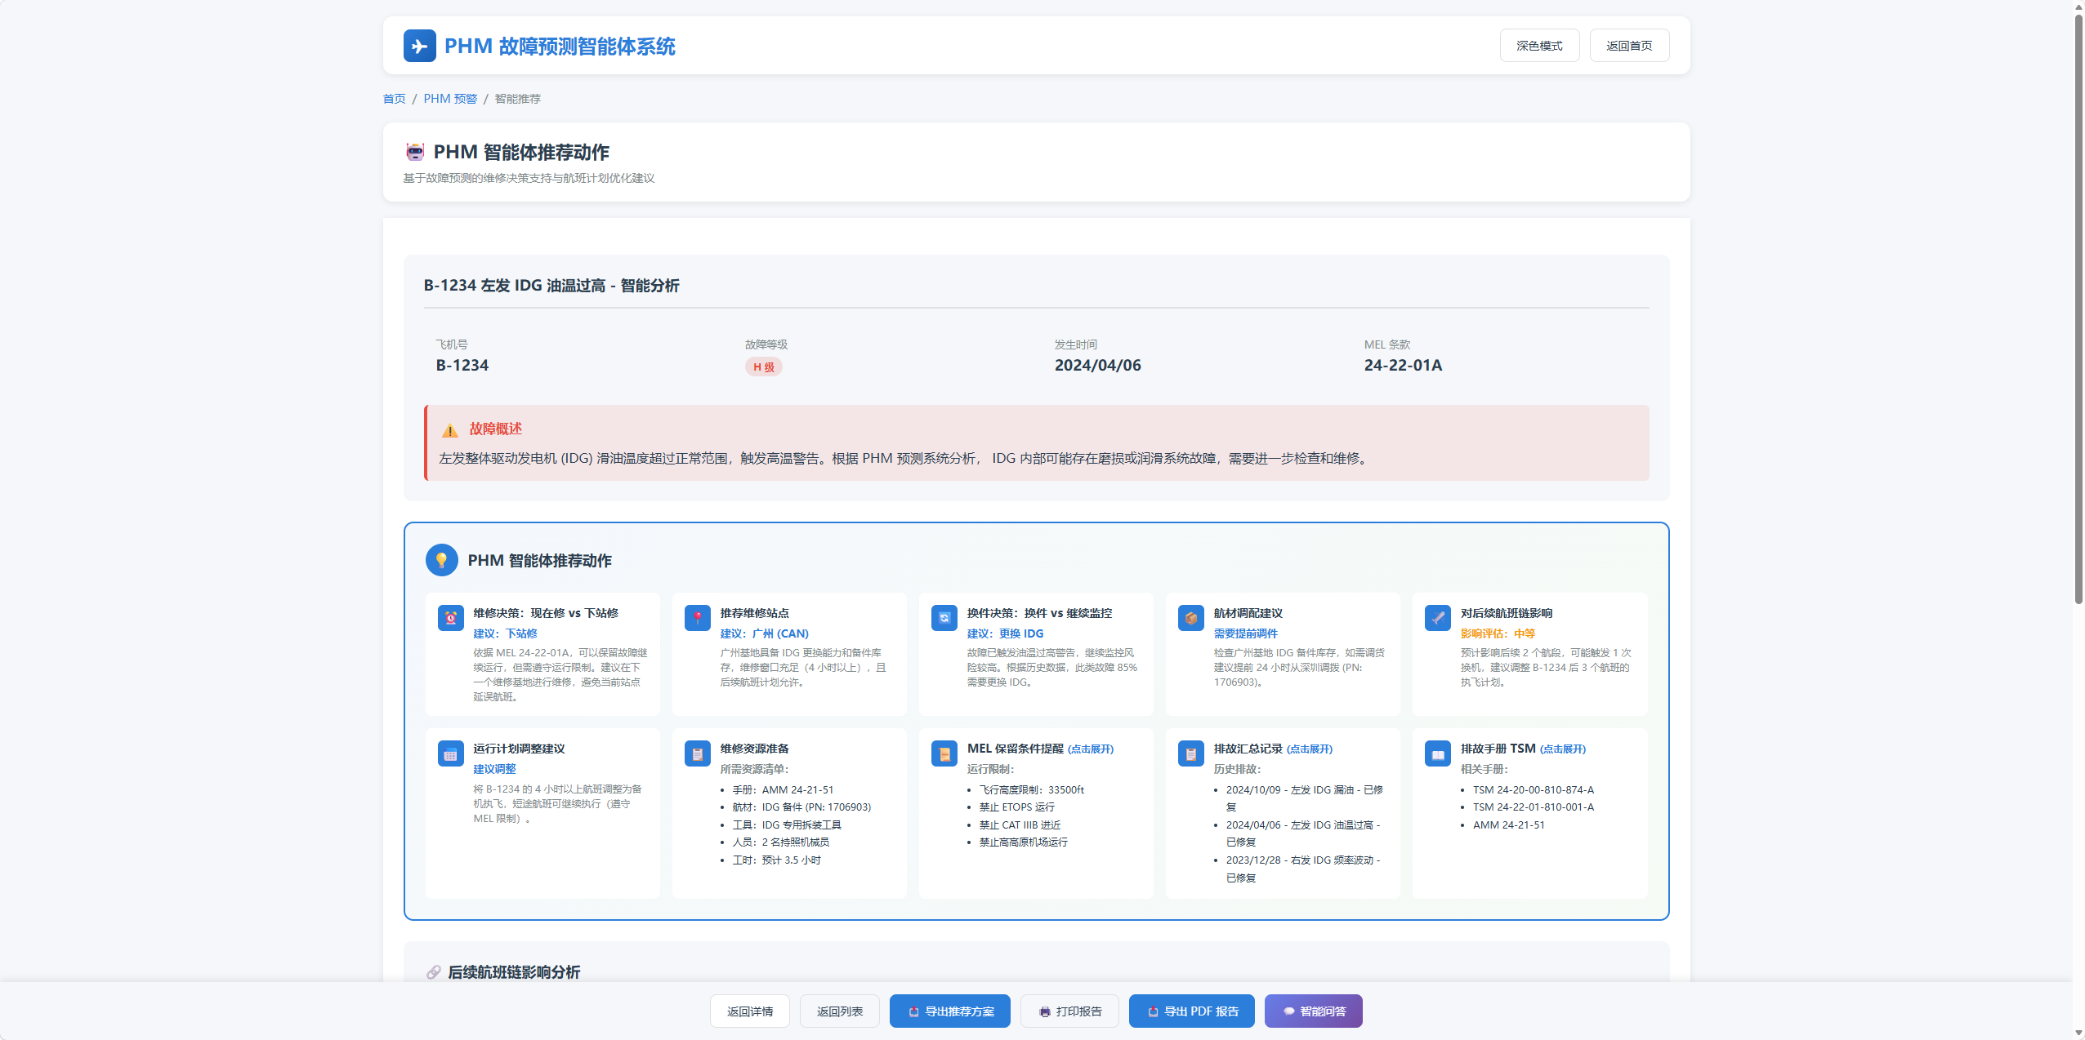Click list item TSM 24-20-00-810-874-A
Viewport: 2085px width, 1040px height.
coord(1533,789)
